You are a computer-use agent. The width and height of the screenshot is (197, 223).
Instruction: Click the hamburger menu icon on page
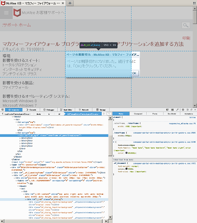[x=6, y=13]
